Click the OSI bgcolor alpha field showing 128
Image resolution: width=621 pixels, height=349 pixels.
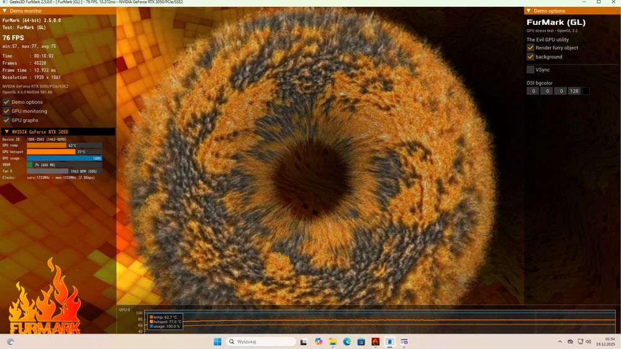574,91
